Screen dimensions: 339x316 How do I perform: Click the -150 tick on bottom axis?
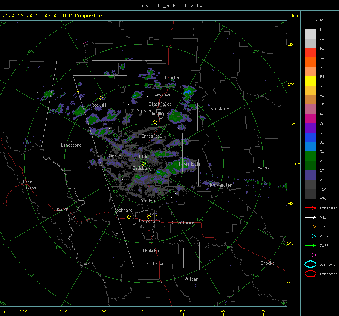click(22, 311)
